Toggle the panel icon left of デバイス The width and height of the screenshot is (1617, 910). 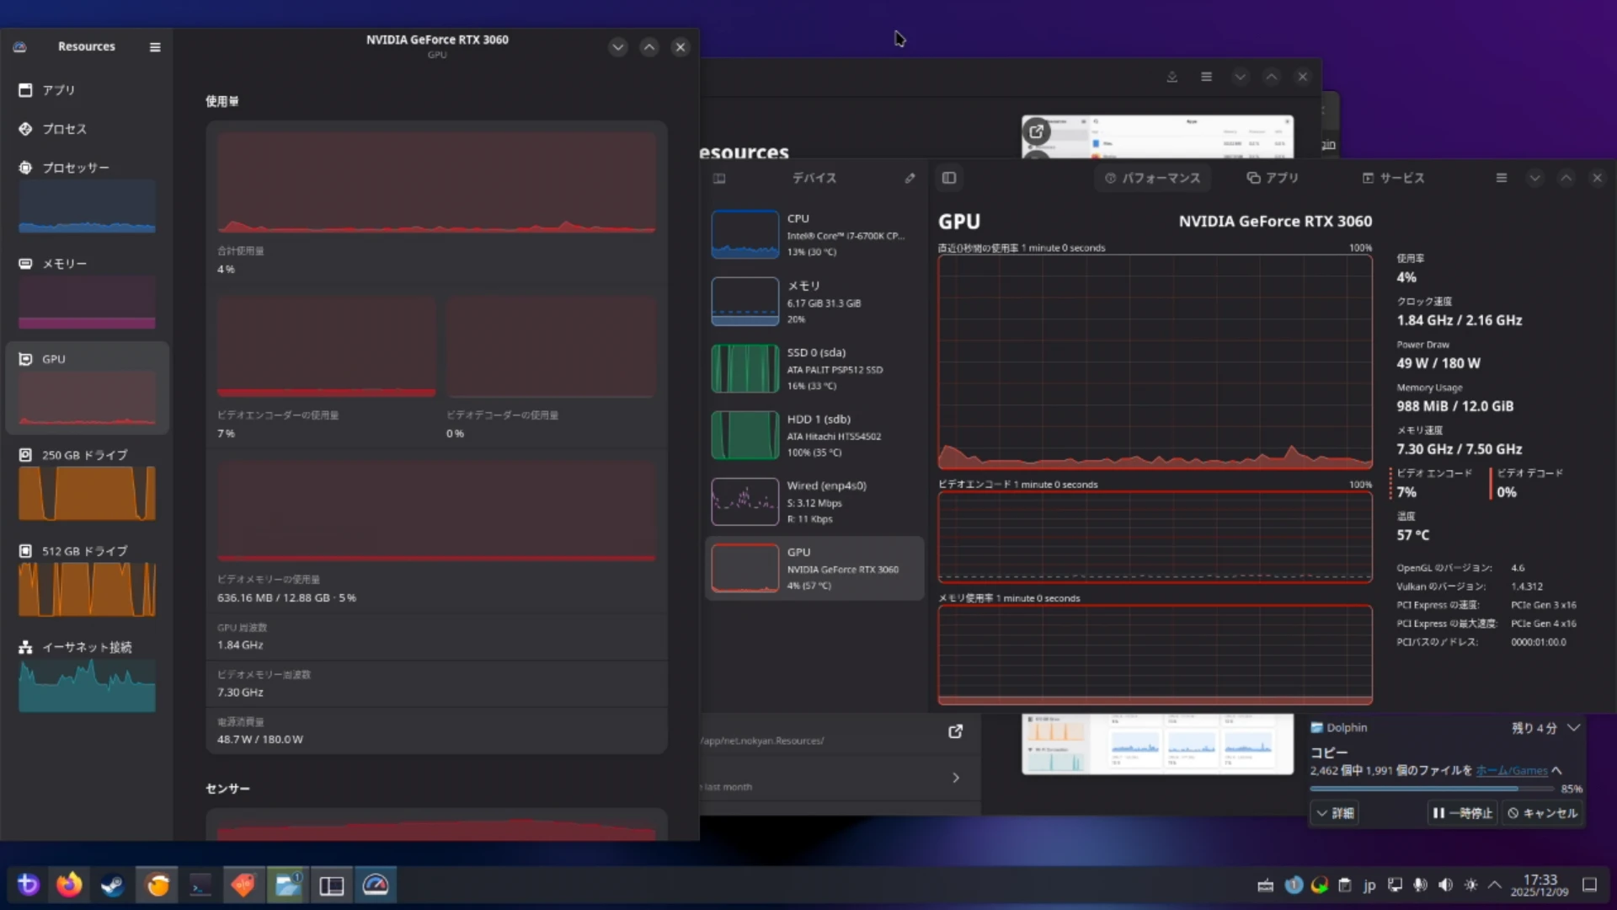[719, 179]
